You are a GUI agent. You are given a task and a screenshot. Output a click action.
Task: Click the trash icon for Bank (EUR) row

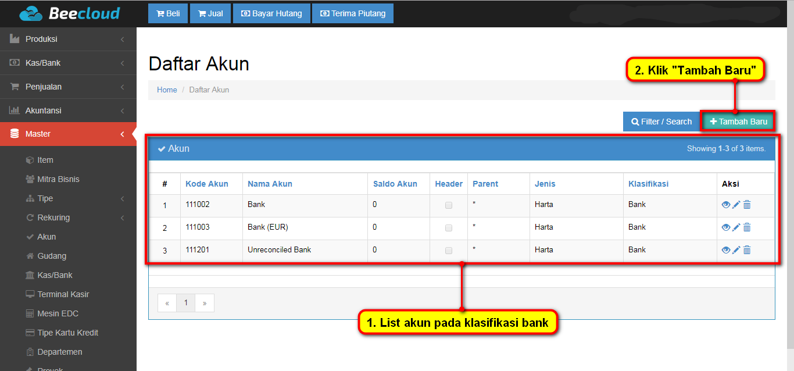point(747,227)
